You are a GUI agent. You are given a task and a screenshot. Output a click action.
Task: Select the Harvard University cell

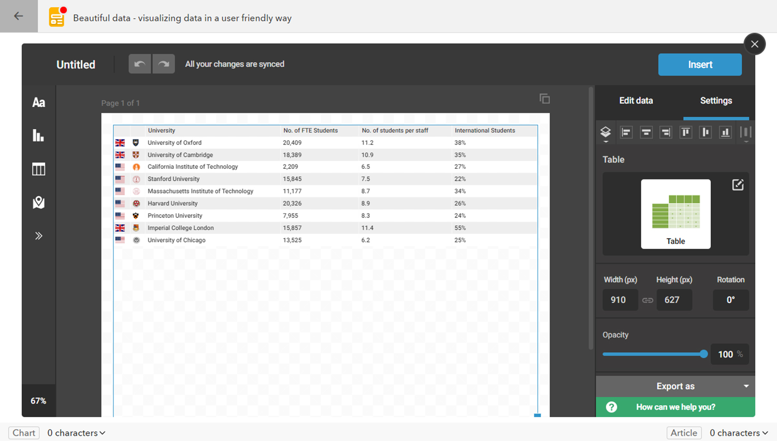click(x=172, y=203)
